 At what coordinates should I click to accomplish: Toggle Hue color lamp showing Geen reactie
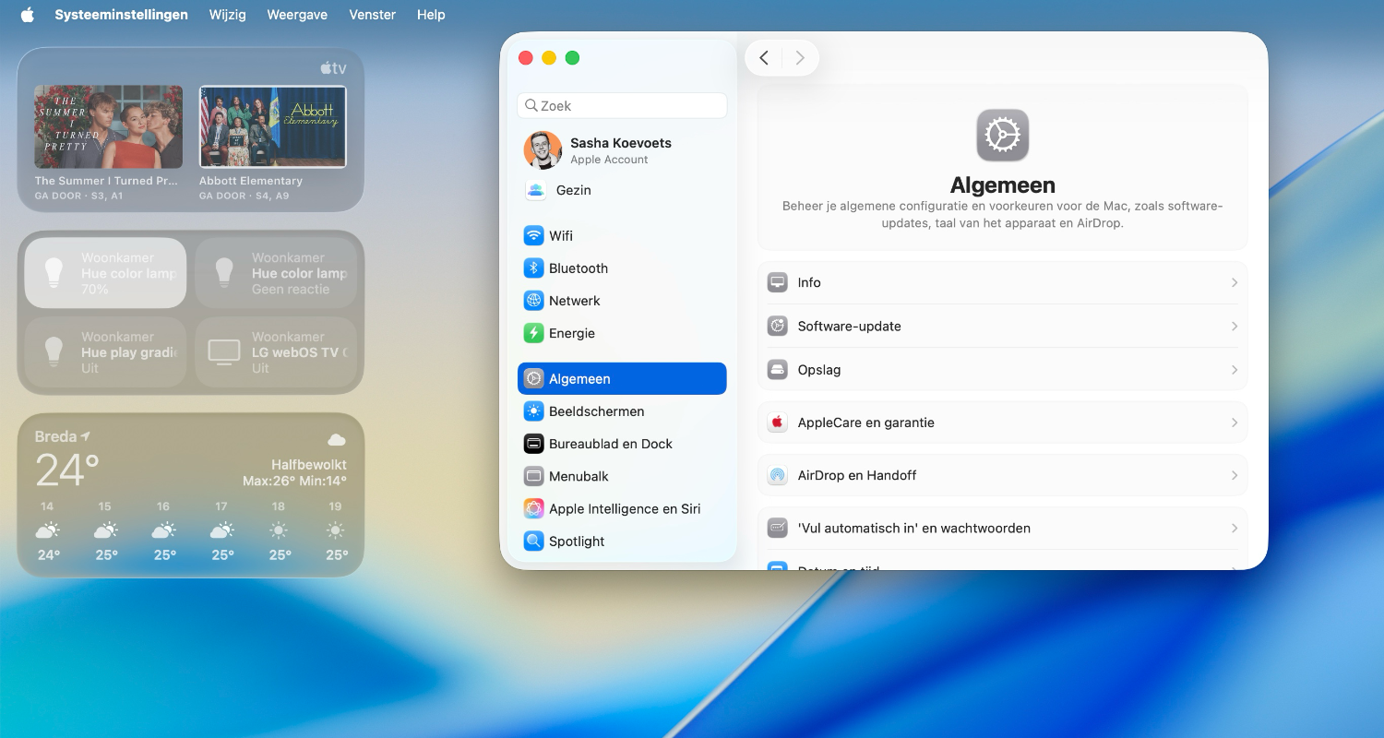coord(276,273)
